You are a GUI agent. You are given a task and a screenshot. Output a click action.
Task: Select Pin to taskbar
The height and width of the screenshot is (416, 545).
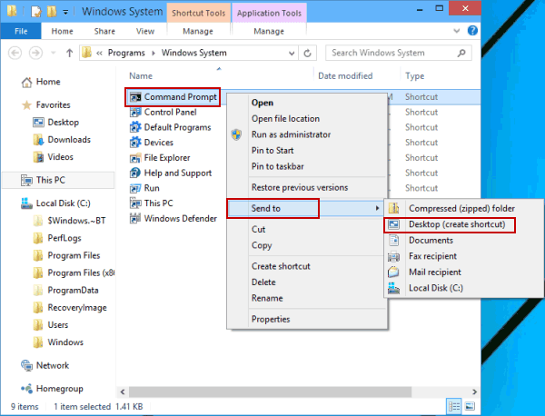click(x=277, y=166)
